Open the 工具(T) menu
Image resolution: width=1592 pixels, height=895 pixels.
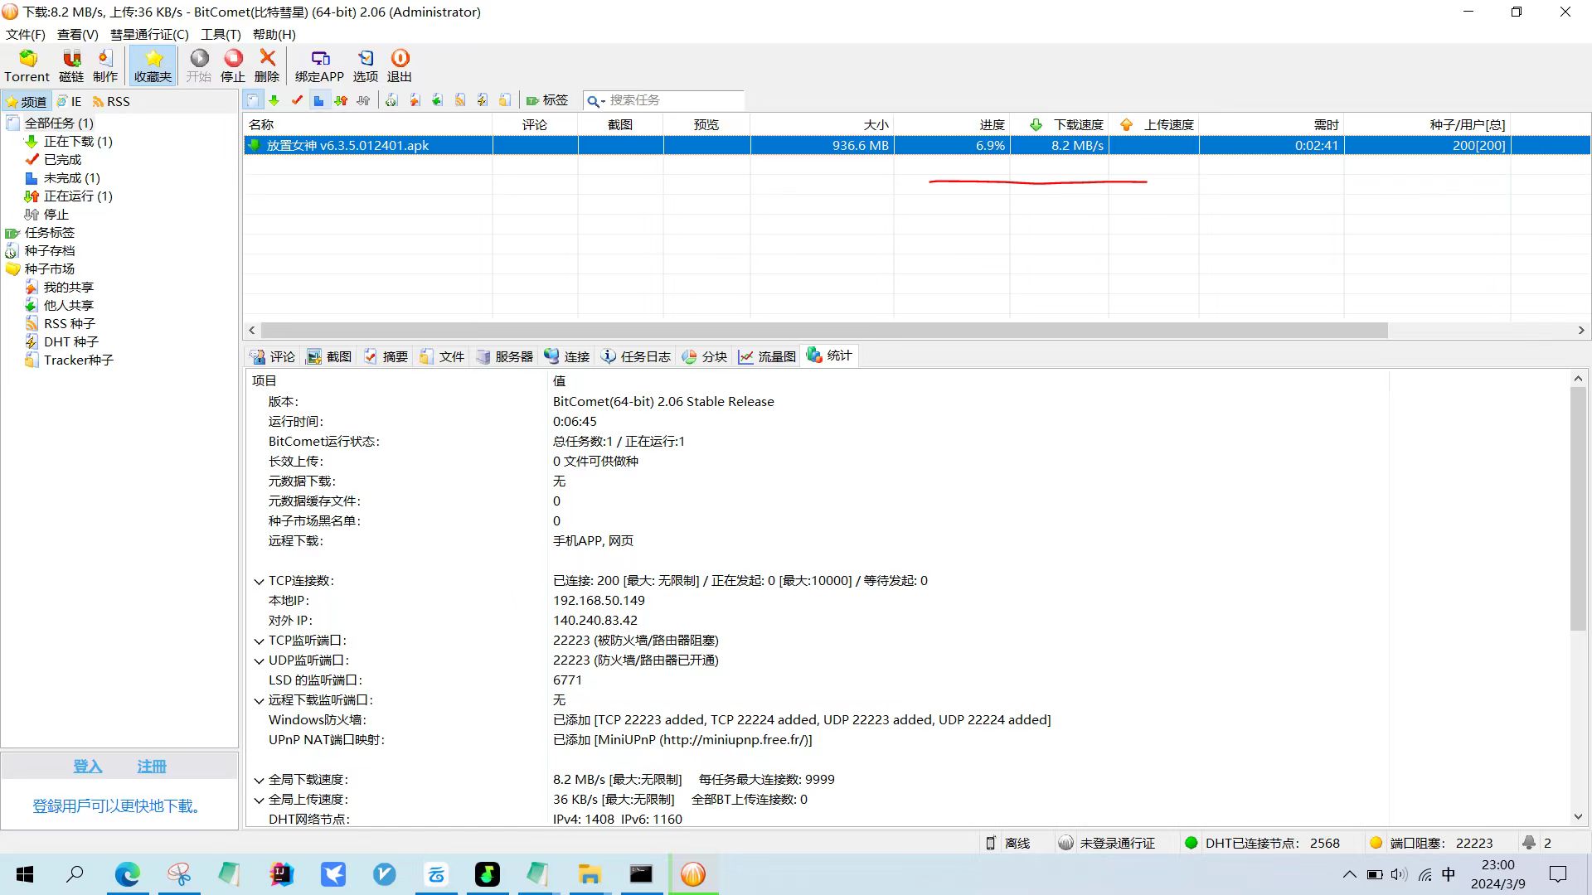tap(221, 35)
